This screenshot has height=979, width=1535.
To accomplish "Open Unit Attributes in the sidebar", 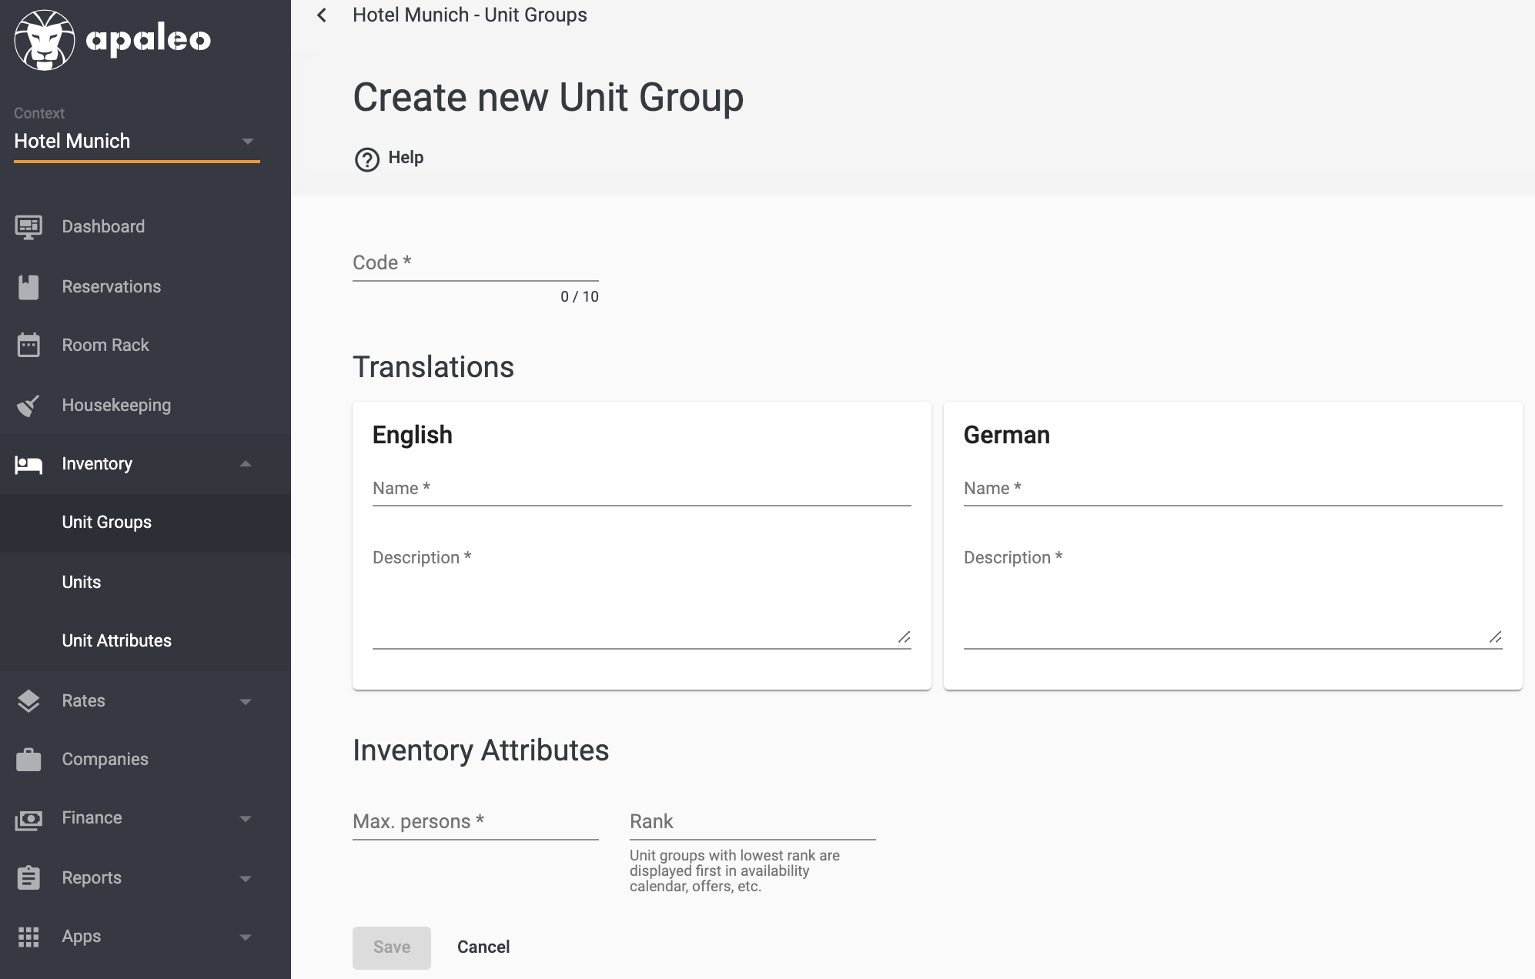I will (x=145, y=641).
